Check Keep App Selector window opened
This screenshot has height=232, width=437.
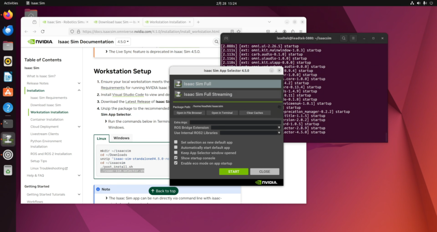pos(176,153)
